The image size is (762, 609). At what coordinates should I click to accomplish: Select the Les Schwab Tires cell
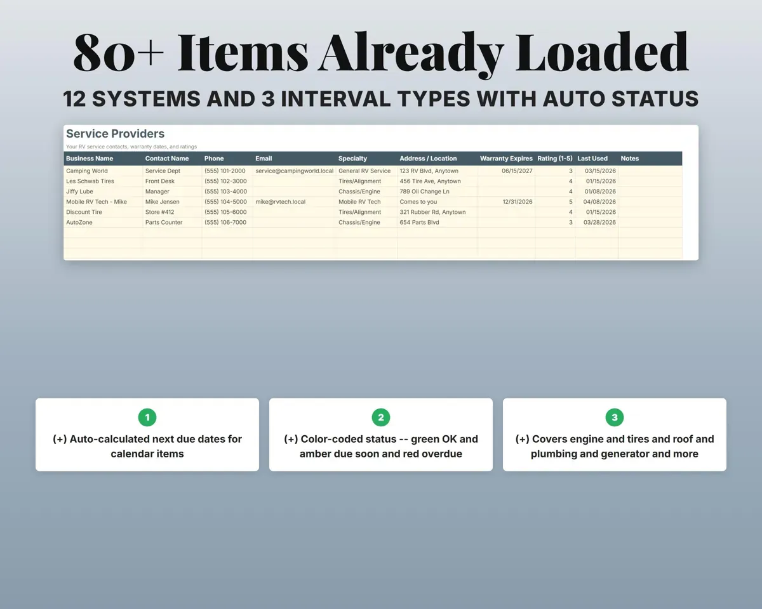pos(104,181)
